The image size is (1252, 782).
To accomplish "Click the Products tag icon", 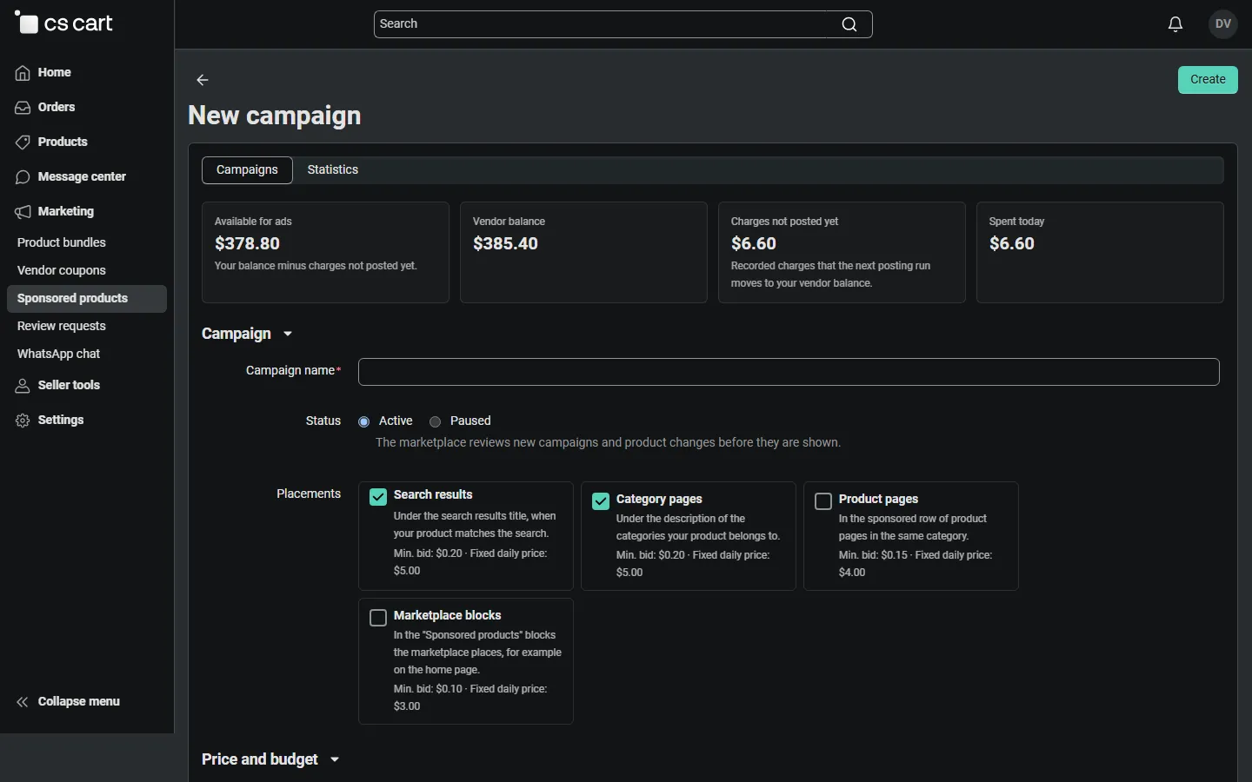I will (x=23, y=142).
